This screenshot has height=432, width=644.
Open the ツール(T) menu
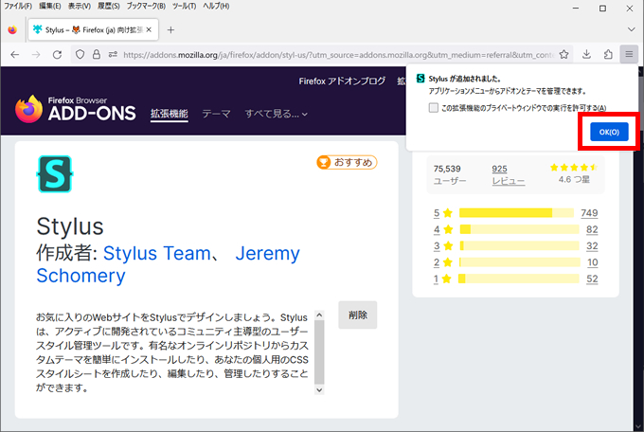pyautogui.click(x=184, y=7)
